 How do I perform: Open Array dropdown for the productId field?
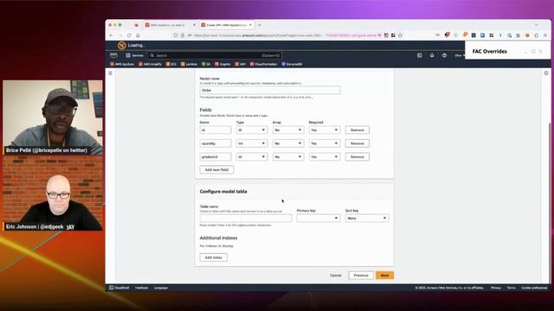pos(288,156)
